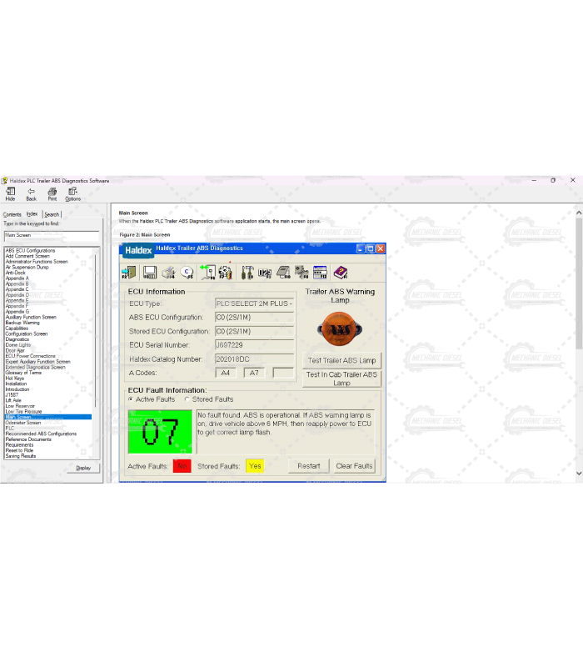Click Test Trailer ABS Lamp button
The width and height of the screenshot is (583, 667).
pos(341,361)
